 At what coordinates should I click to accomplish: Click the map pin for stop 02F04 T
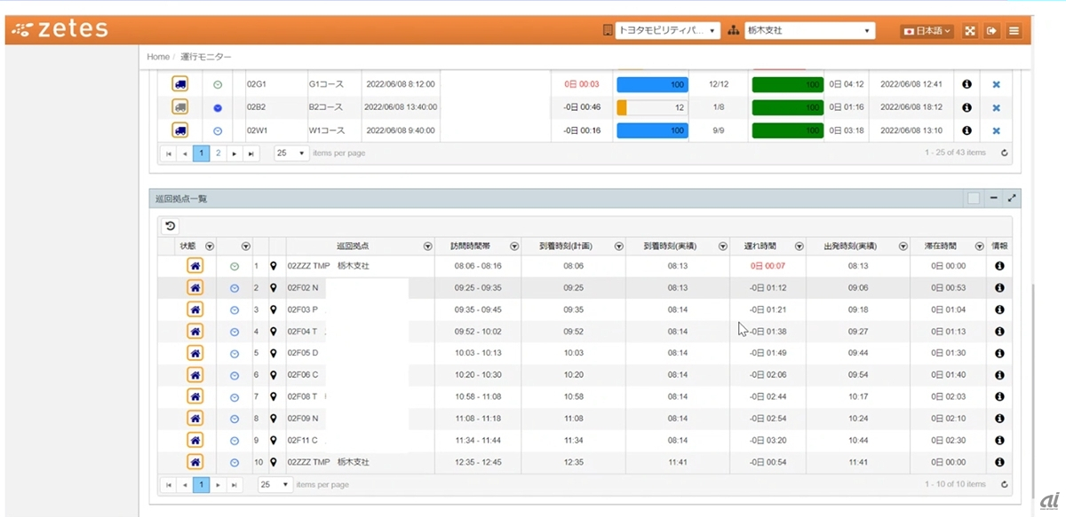tap(274, 332)
